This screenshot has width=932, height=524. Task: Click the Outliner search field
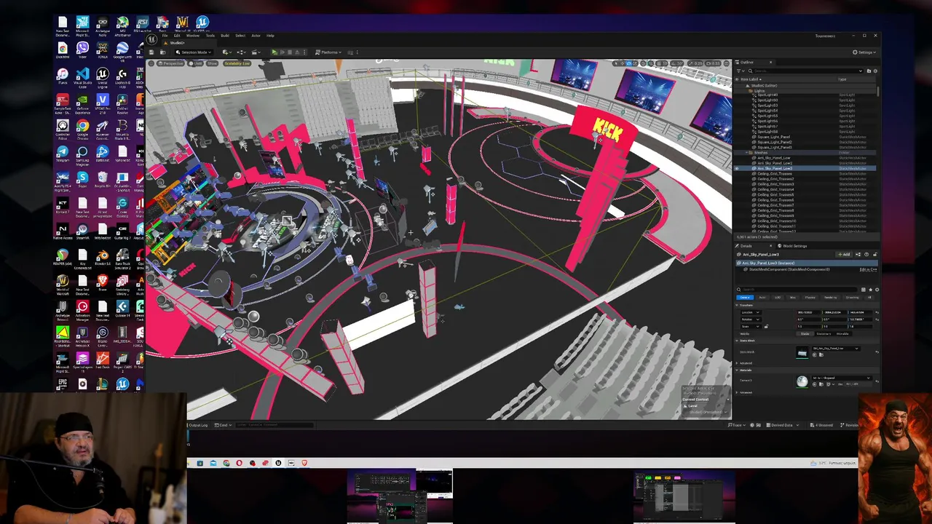pyautogui.click(x=805, y=71)
